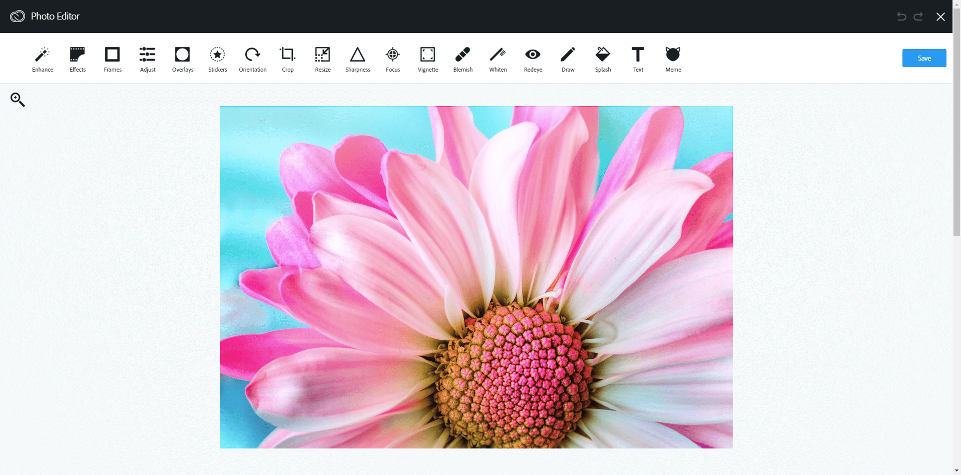961x475 pixels.
Task: Click the pink flower image canvas
Action: 476,277
